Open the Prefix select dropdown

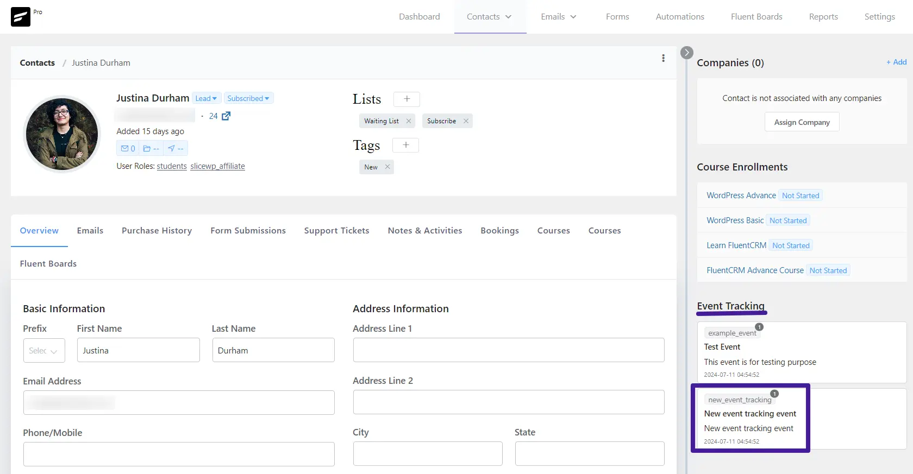click(44, 350)
